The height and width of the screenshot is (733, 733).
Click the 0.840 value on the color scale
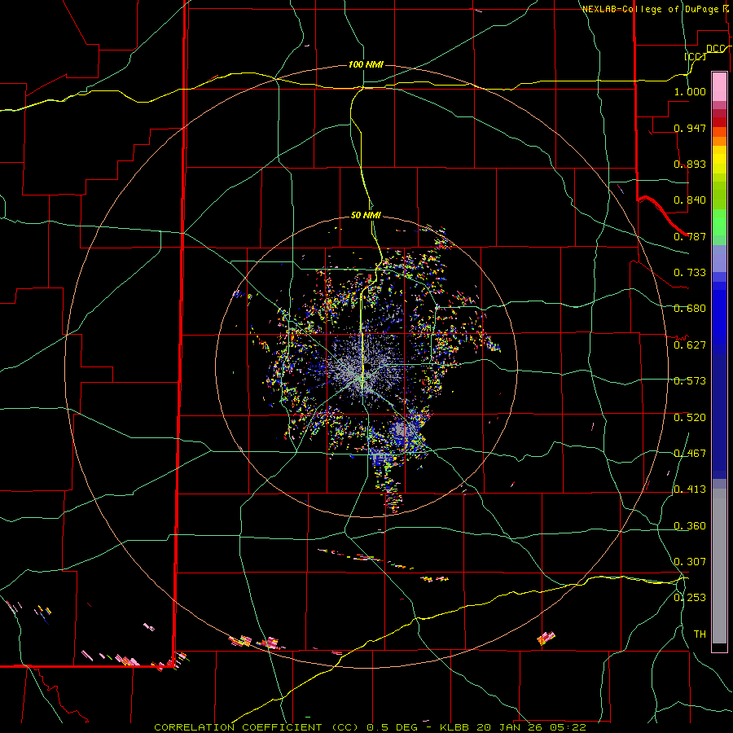click(x=690, y=200)
